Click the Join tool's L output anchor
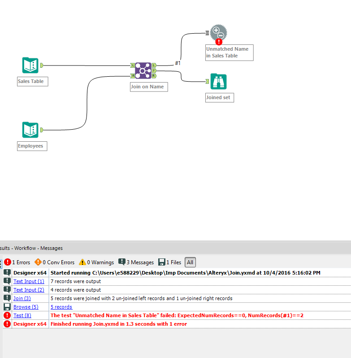Image resolution: width=351 pixels, height=358 pixels. pos(154,65)
